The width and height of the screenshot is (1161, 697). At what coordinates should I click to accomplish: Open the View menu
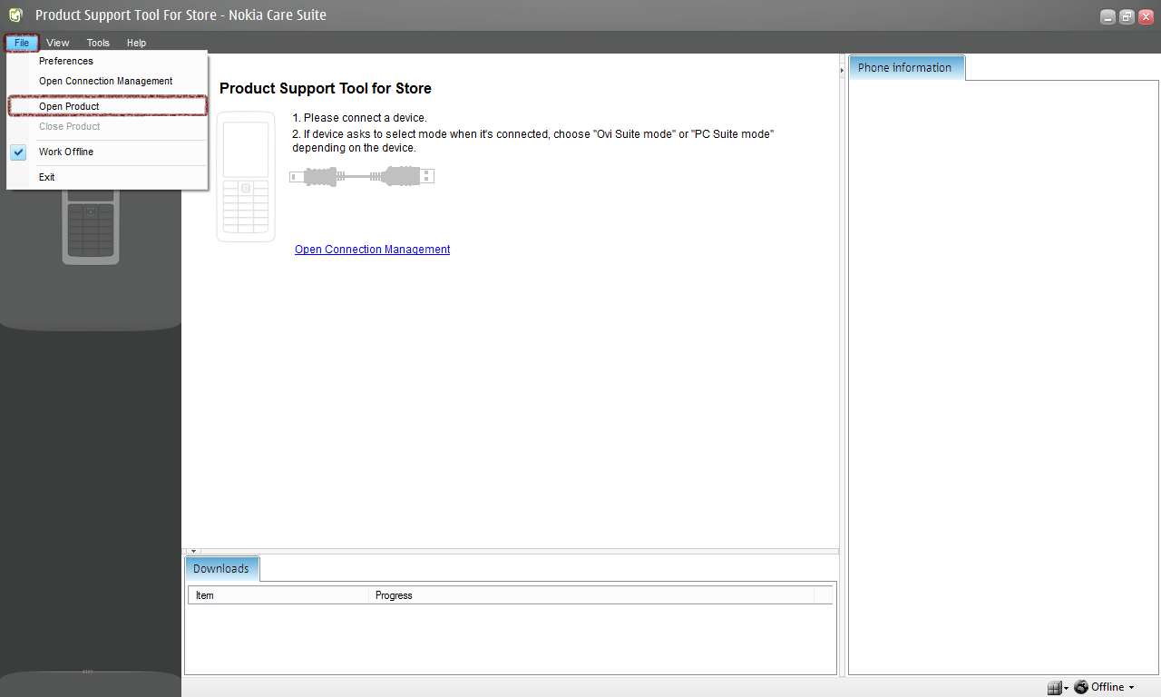point(57,43)
